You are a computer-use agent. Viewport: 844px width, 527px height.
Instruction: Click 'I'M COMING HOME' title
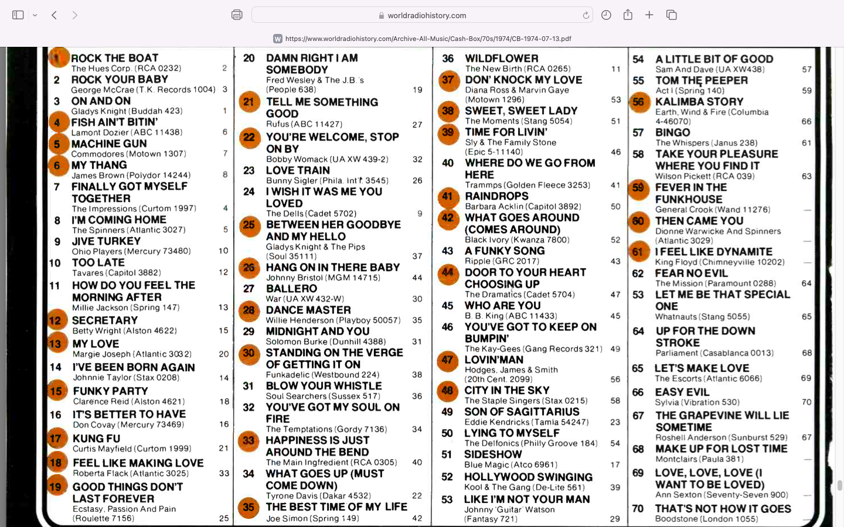pyautogui.click(x=119, y=220)
